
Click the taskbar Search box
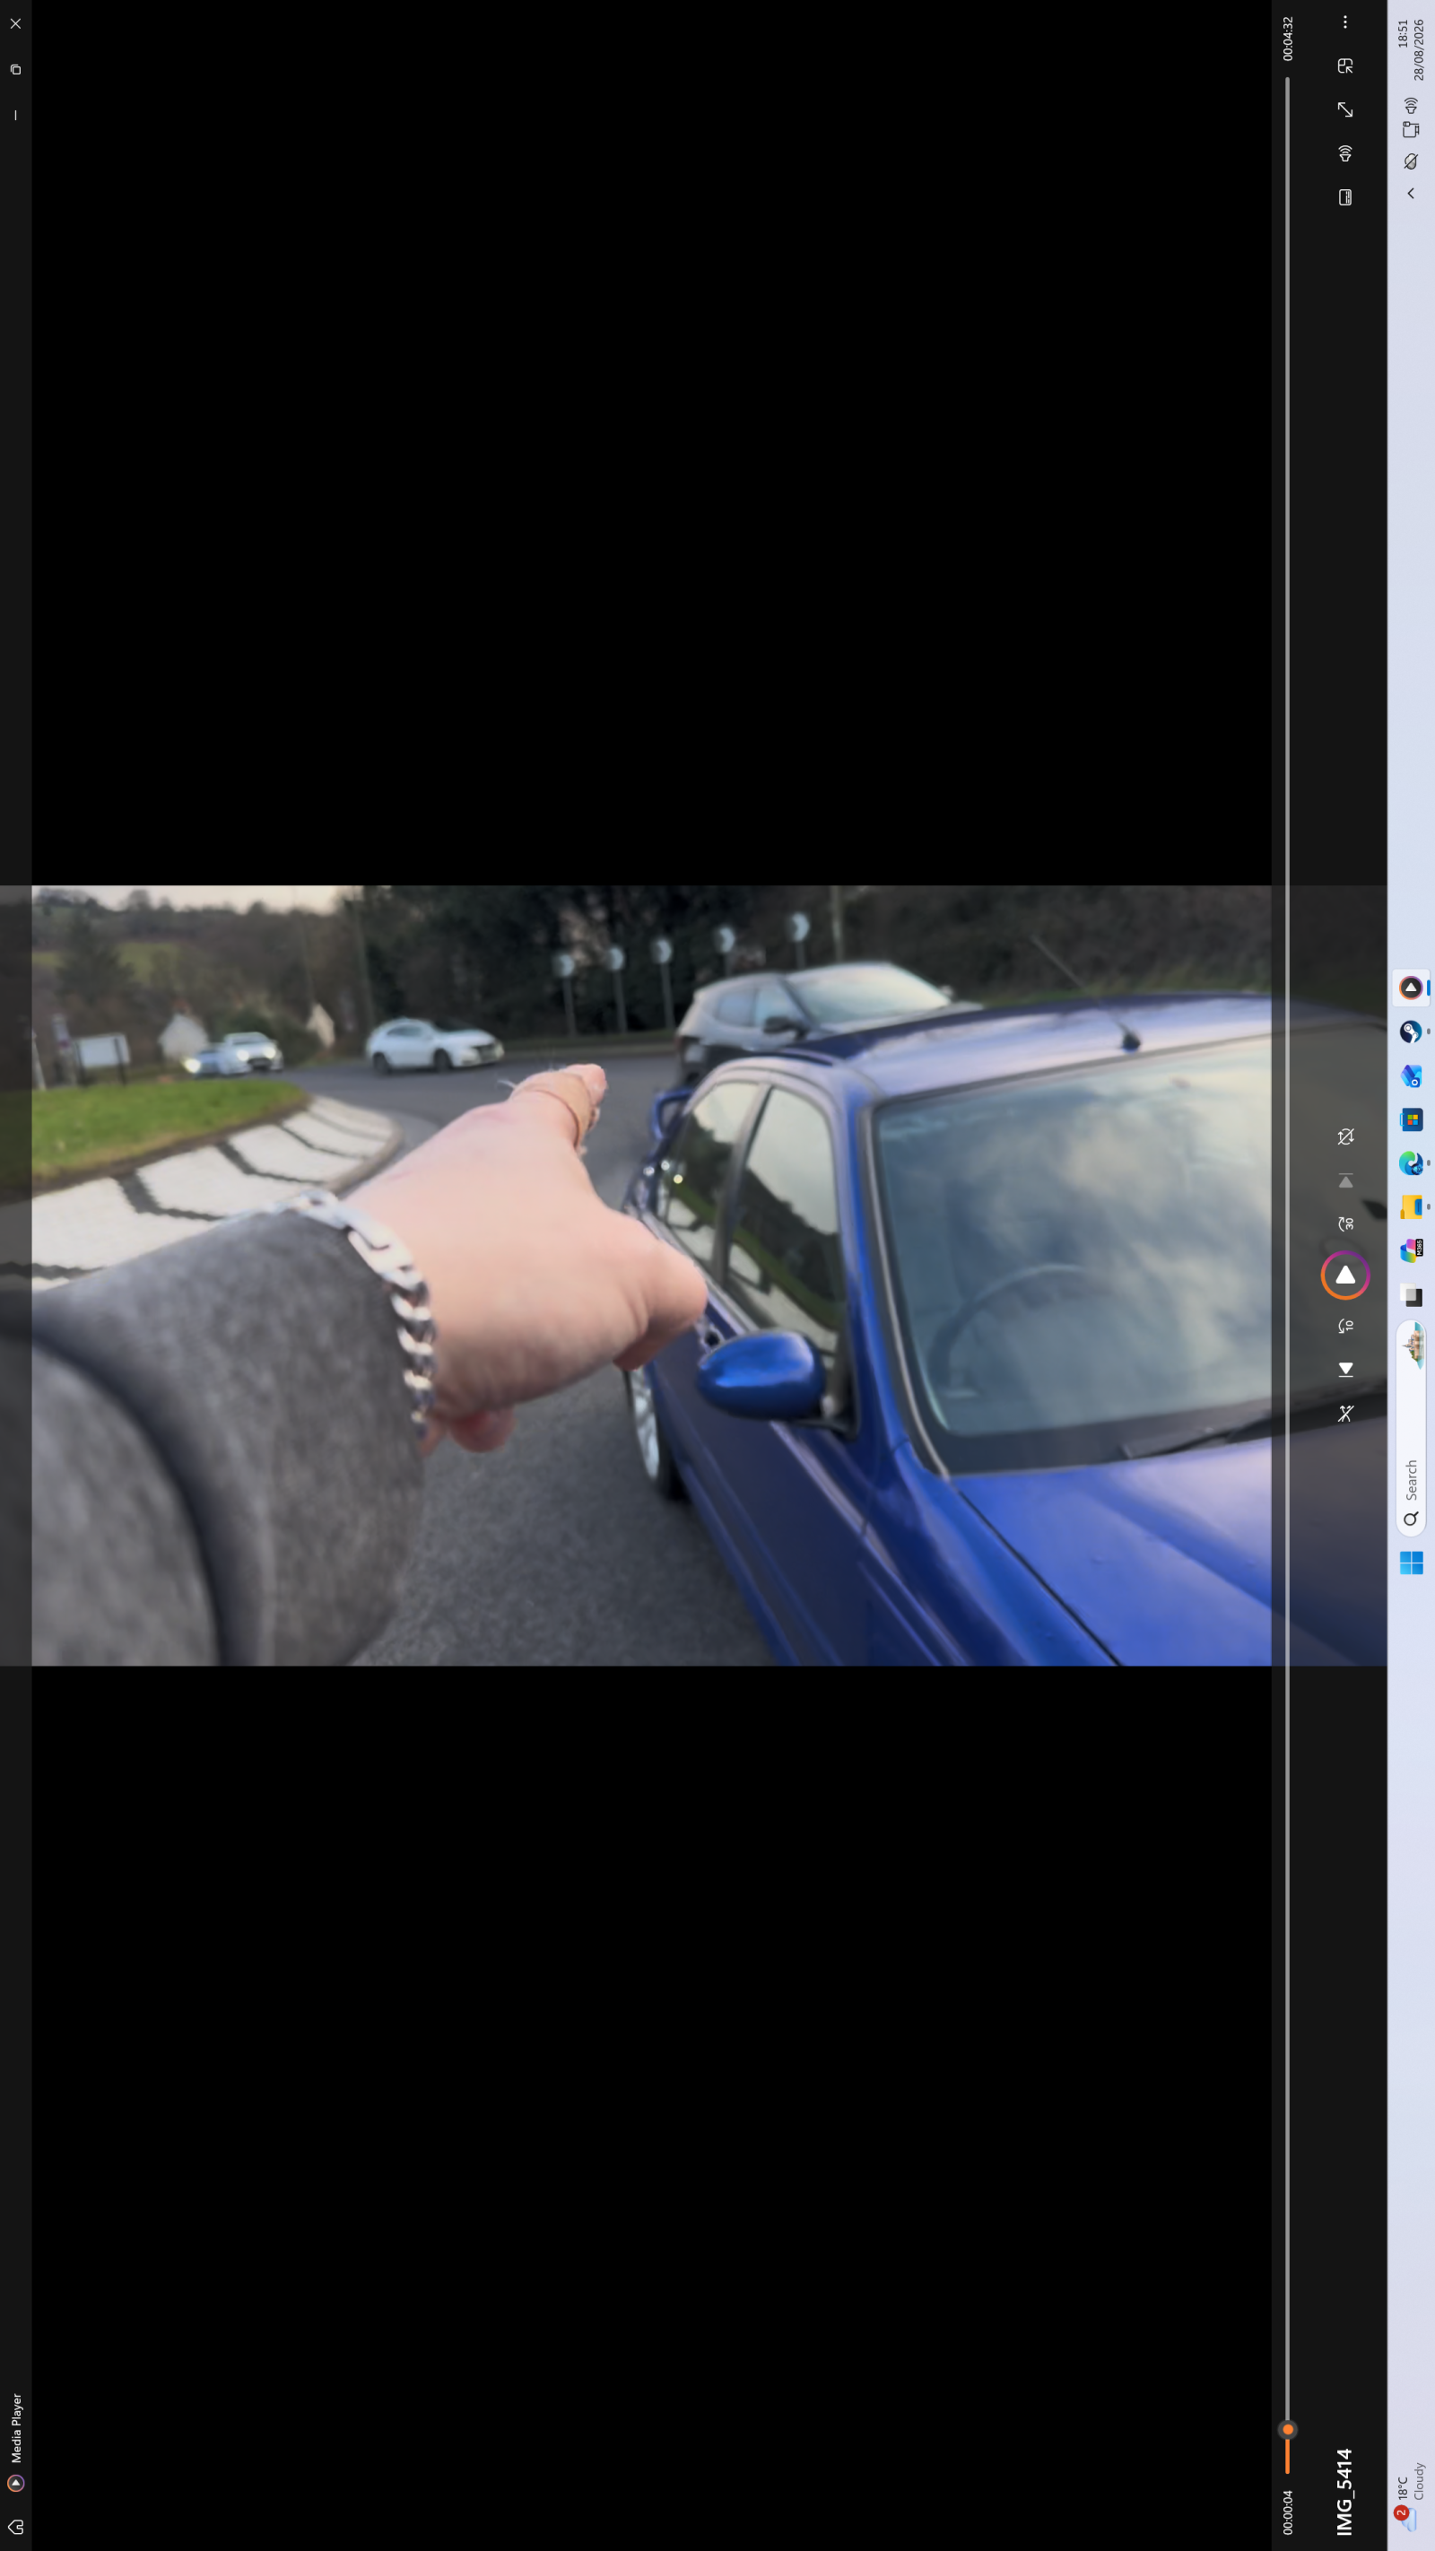pos(1411,1428)
